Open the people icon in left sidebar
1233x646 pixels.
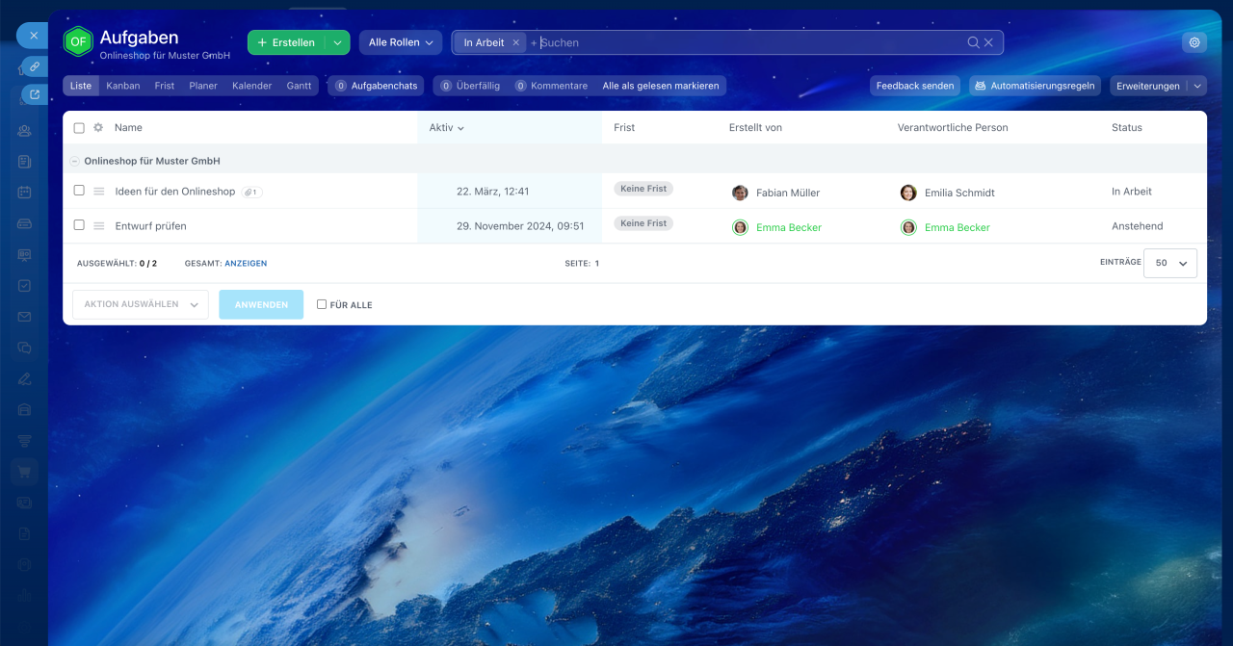[x=24, y=131]
